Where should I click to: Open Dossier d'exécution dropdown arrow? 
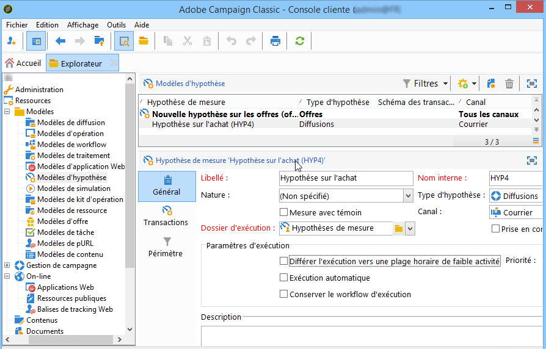tap(410, 229)
